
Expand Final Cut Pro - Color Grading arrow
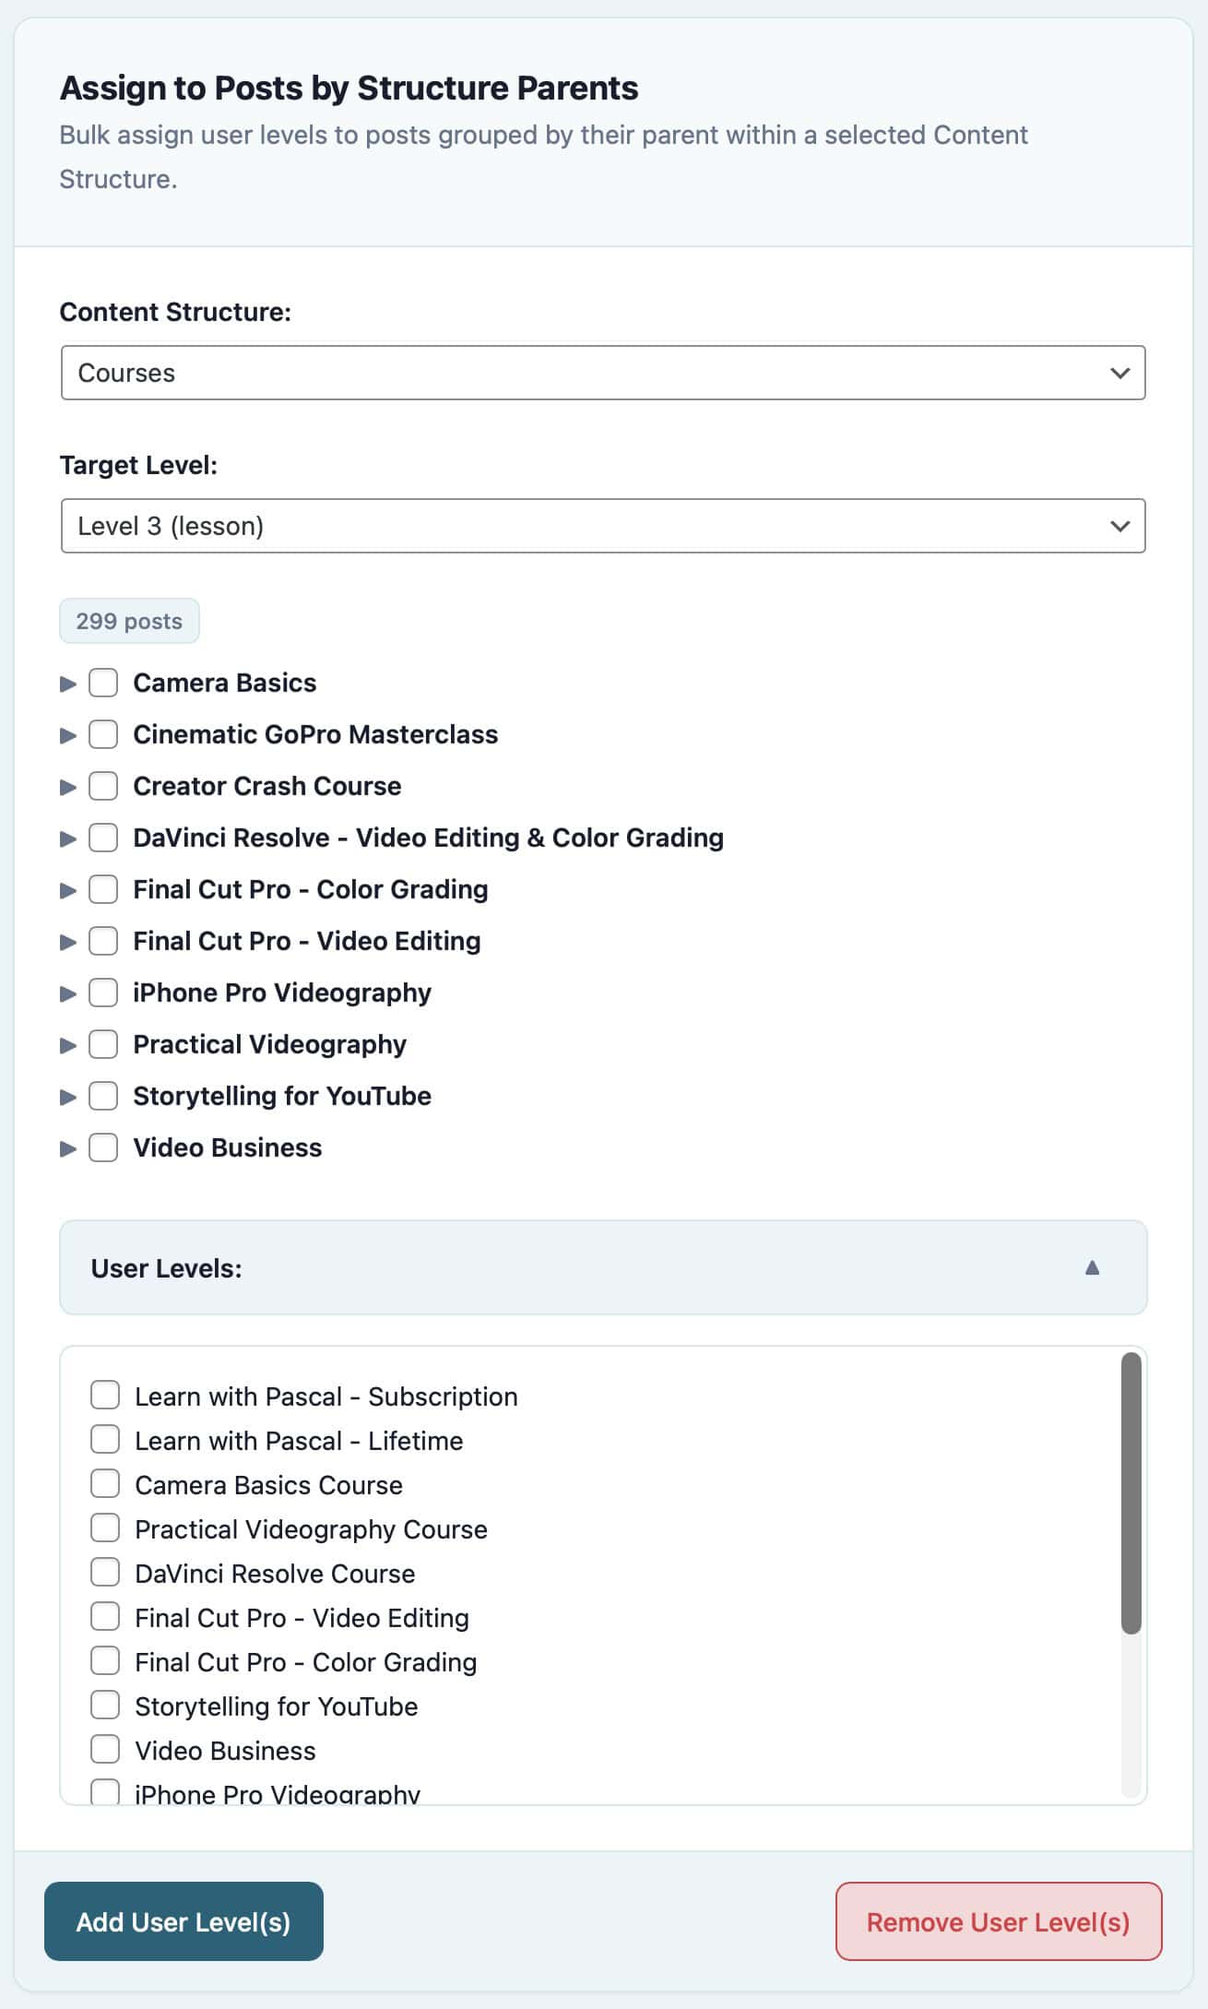pos(67,890)
